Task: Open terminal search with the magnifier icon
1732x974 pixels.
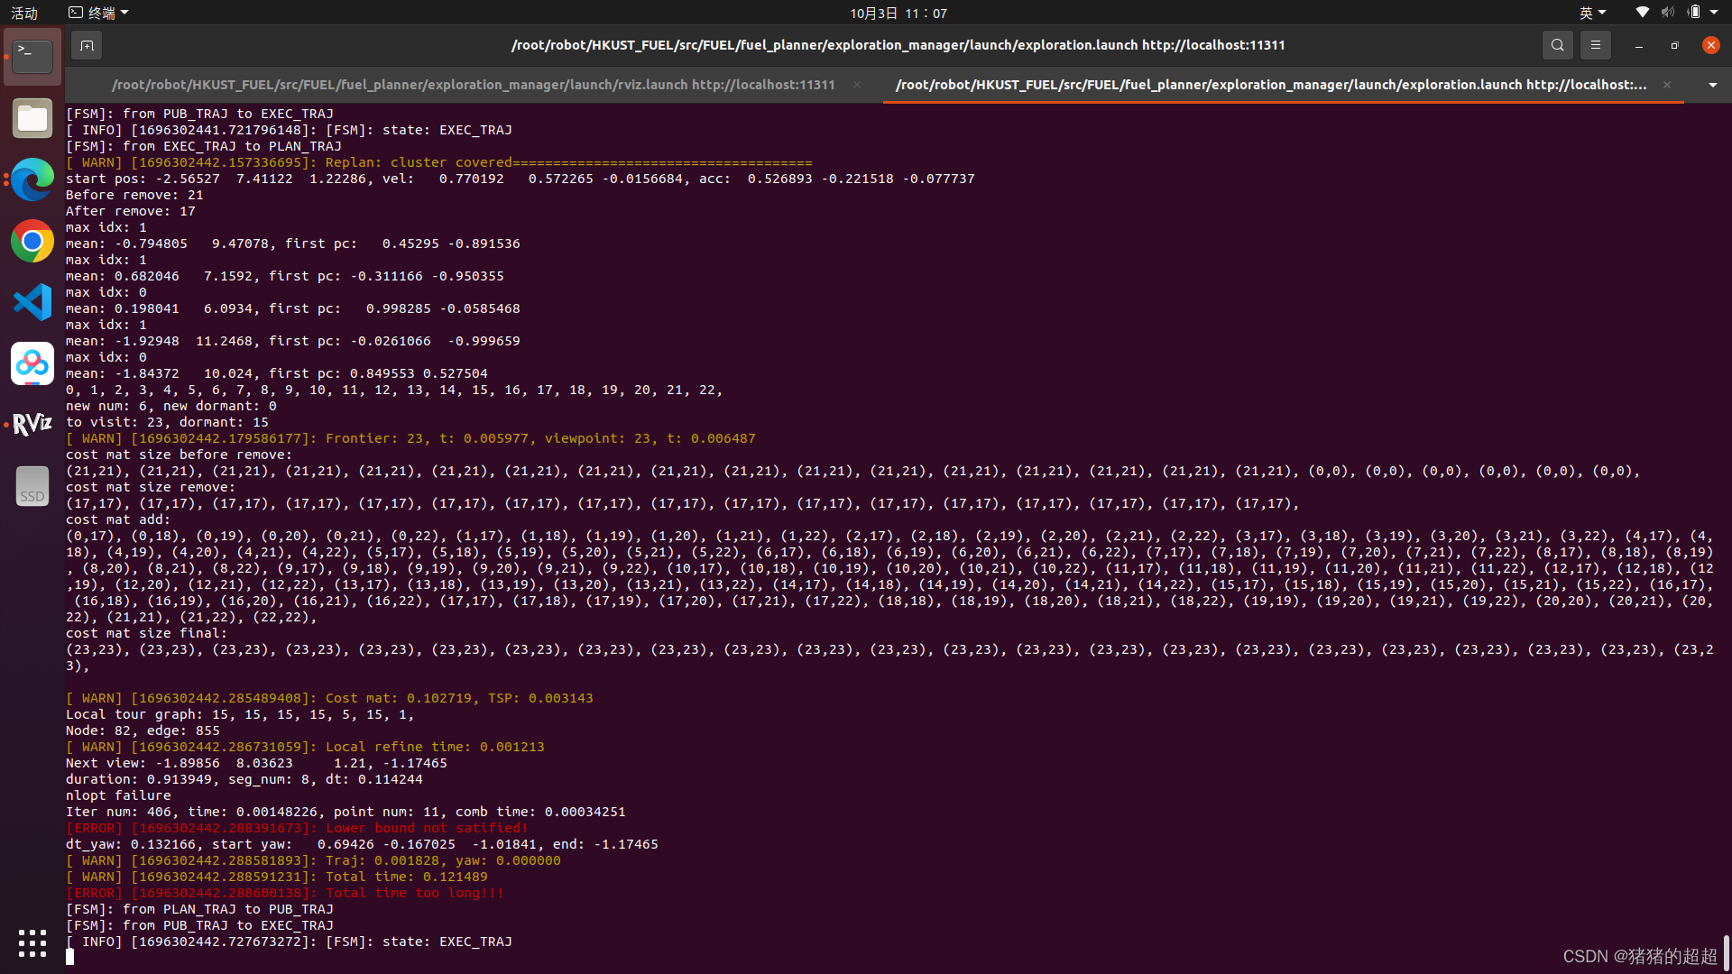Action: [1557, 44]
